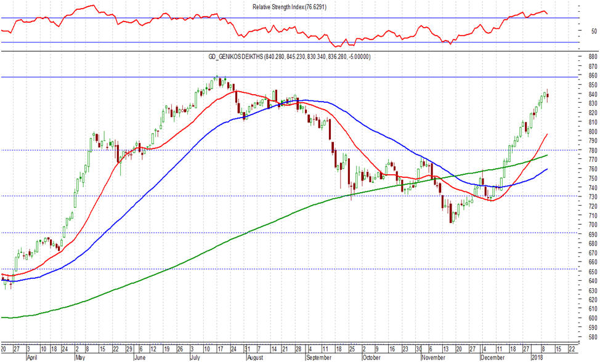Screen dimensions: 600x362
Task: Click date tick 13 on time axis
Action: (445, 349)
